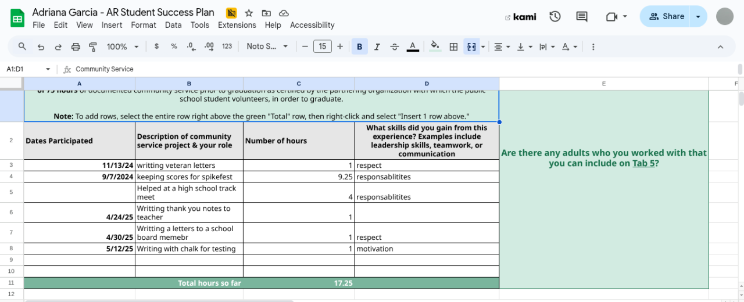Expand the Noto Sans font dropdown
Viewport: 744px width, 302px height.
click(x=267, y=46)
